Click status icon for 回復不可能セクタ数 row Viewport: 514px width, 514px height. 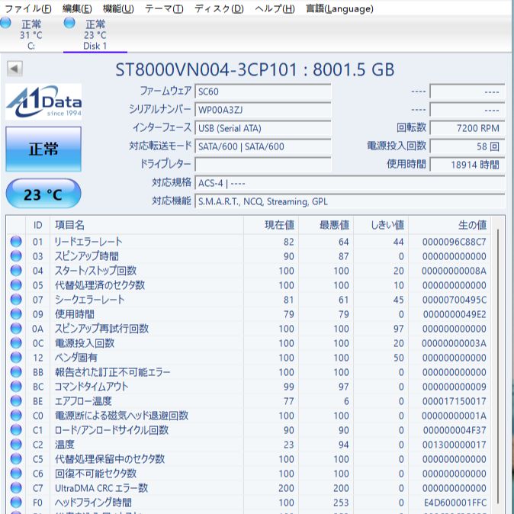point(16,474)
